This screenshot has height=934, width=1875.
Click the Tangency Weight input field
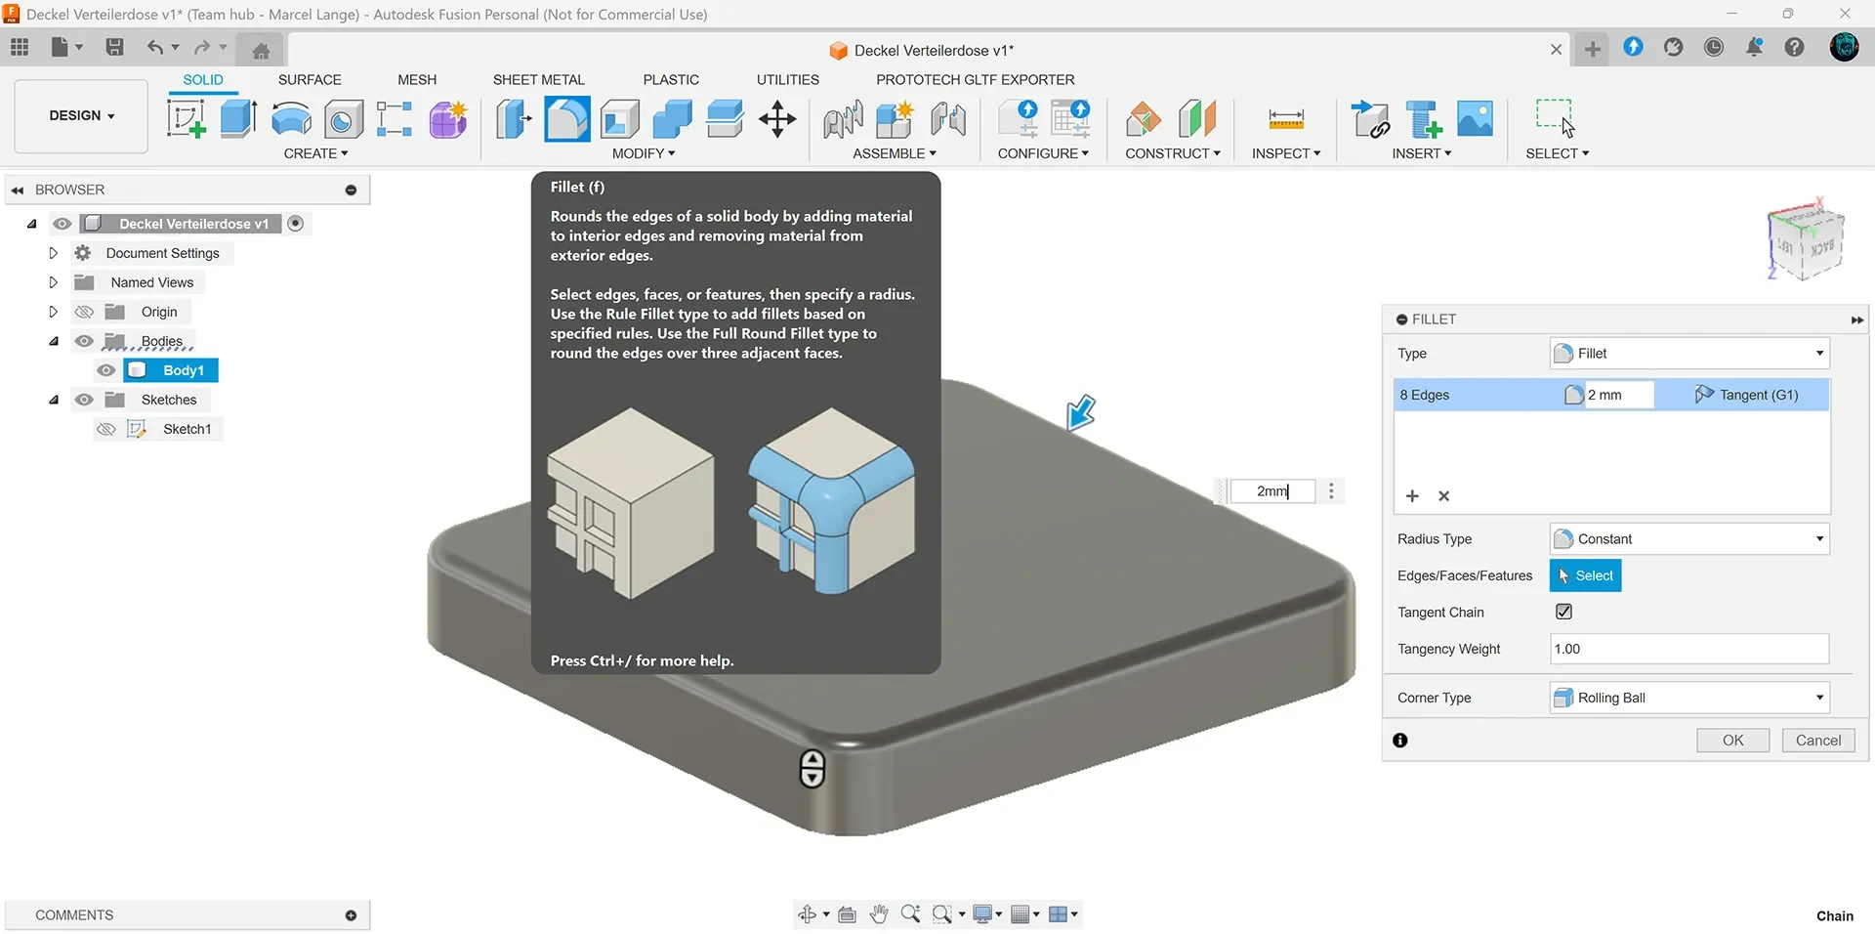[x=1689, y=649]
